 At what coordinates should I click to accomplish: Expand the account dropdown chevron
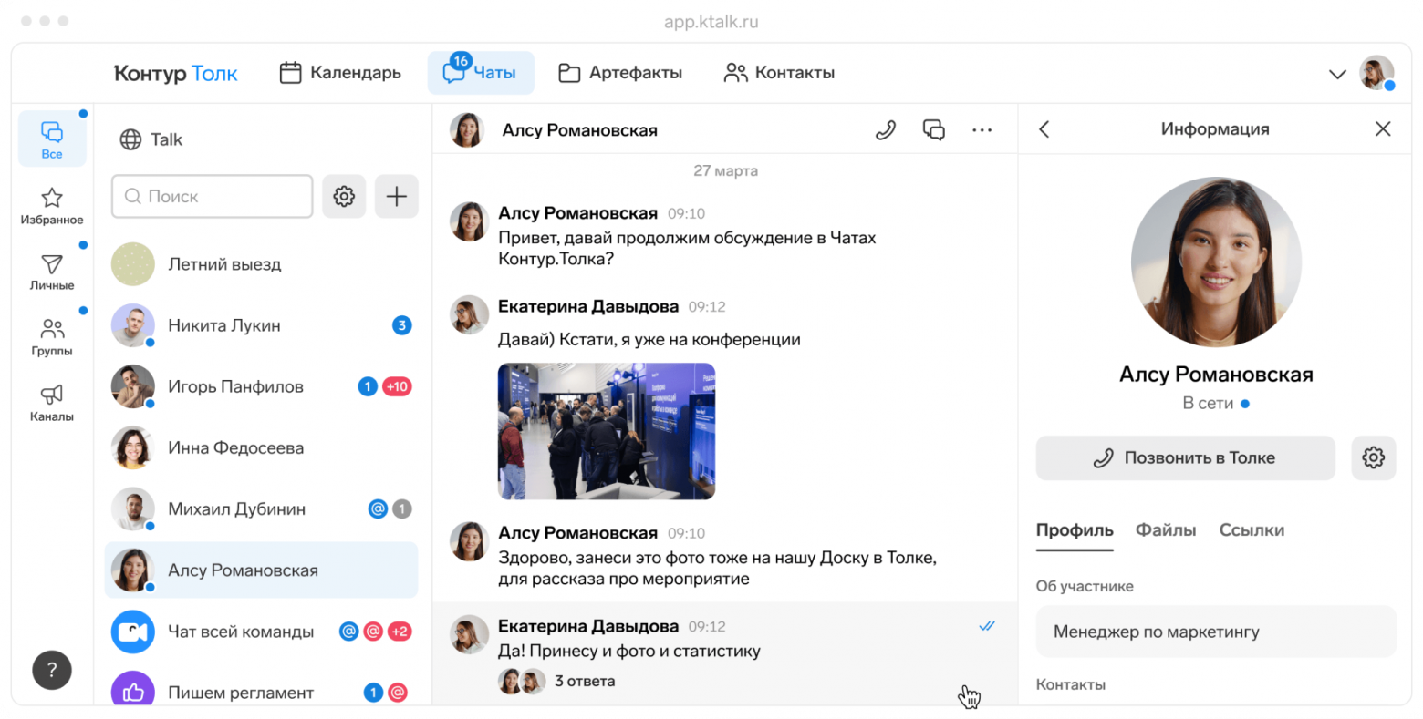(1337, 74)
